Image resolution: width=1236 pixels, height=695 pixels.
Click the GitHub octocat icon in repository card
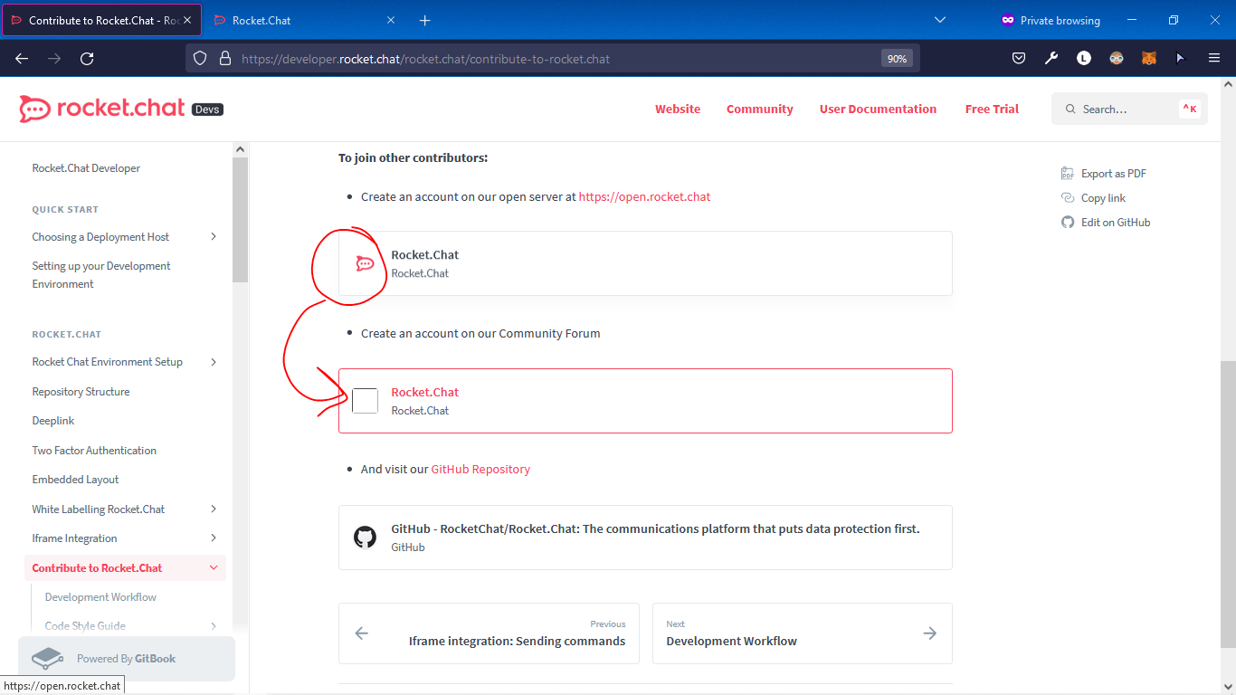coord(365,538)
